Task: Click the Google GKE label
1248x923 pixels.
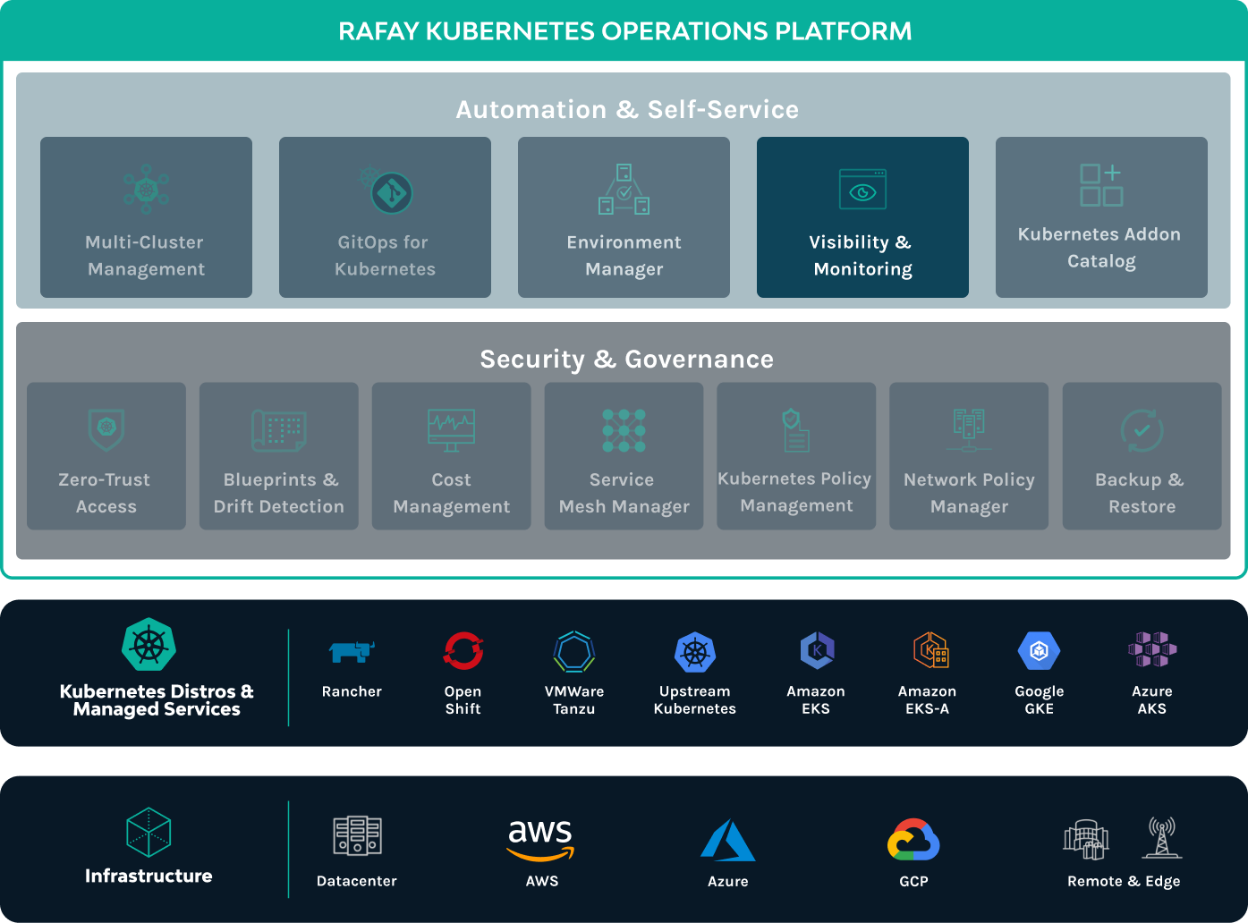Action: point(1039,699)
